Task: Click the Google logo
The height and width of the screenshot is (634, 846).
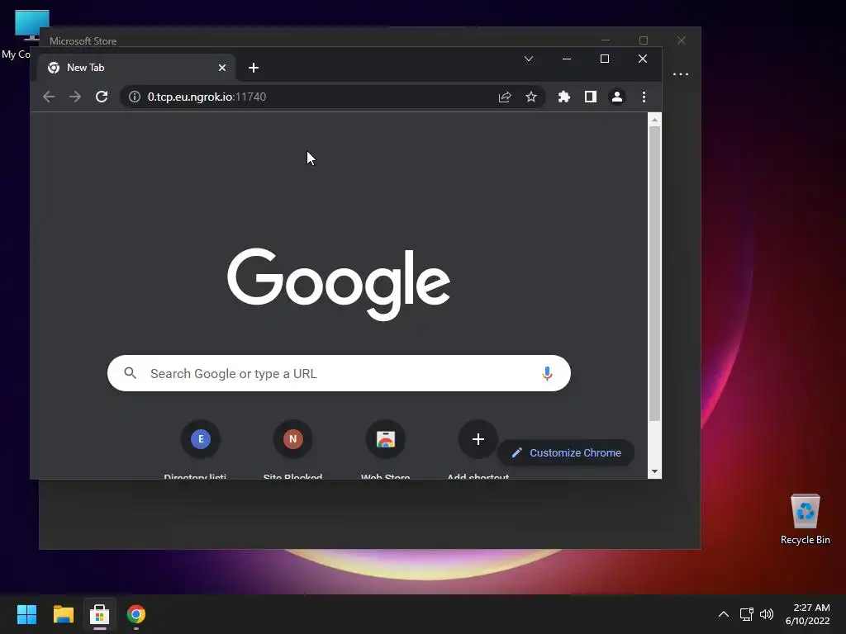Action: point(339,284)
